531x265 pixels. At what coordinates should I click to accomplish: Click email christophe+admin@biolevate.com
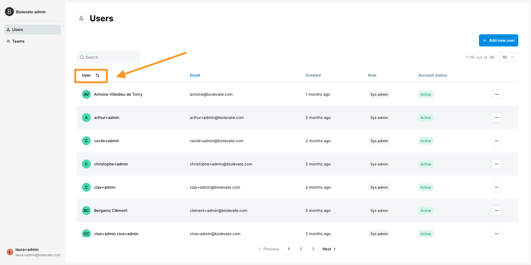click(x=221, y=164)
